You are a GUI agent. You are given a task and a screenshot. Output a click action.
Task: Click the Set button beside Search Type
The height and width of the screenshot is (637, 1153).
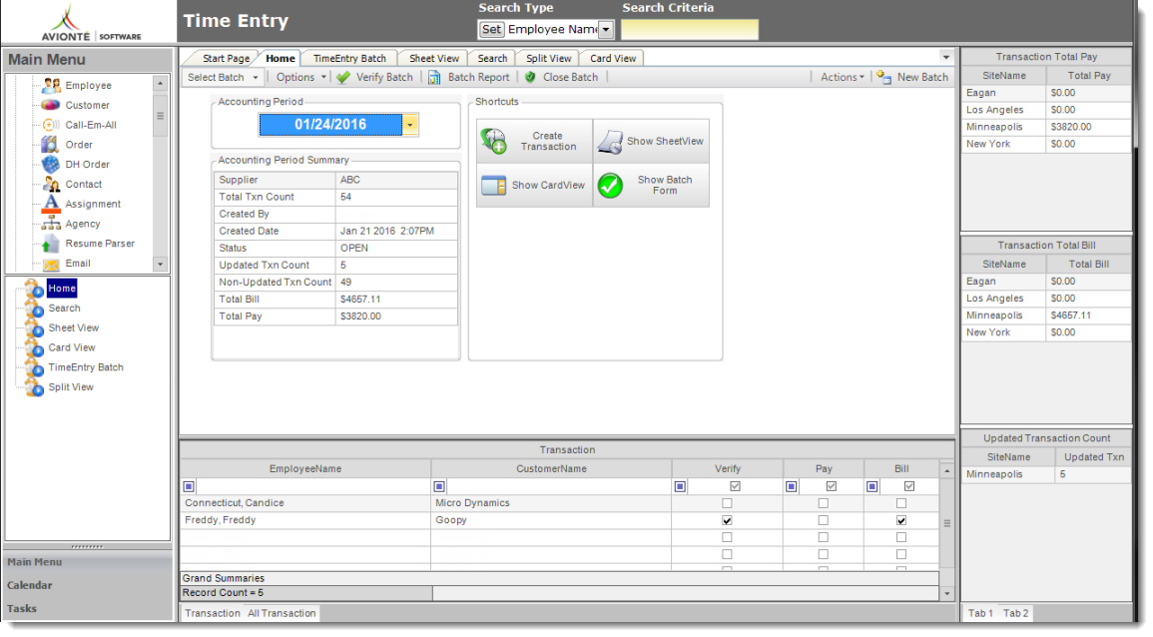click(491, 30)
